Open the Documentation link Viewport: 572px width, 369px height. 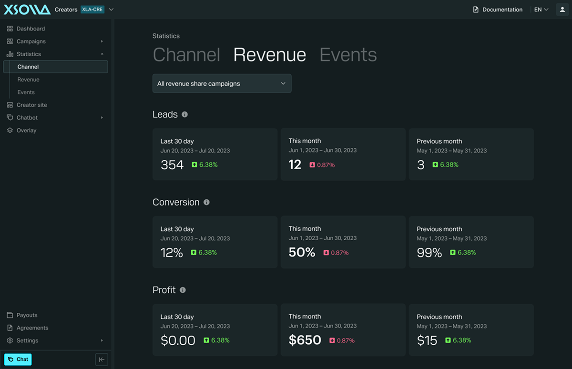[498, 10]
